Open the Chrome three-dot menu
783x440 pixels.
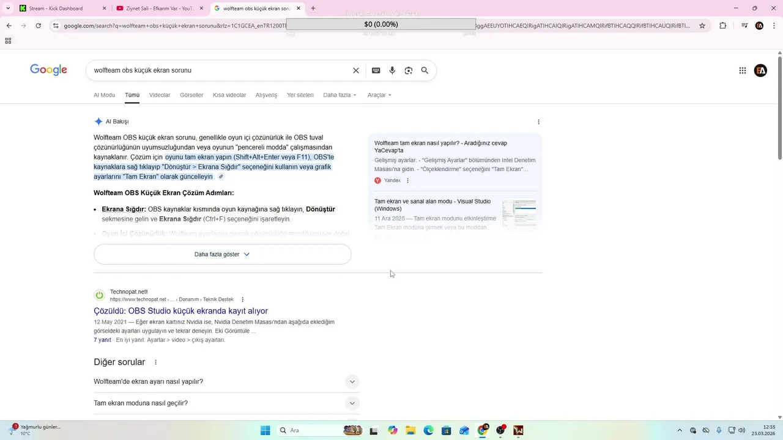tap(774, 26)
